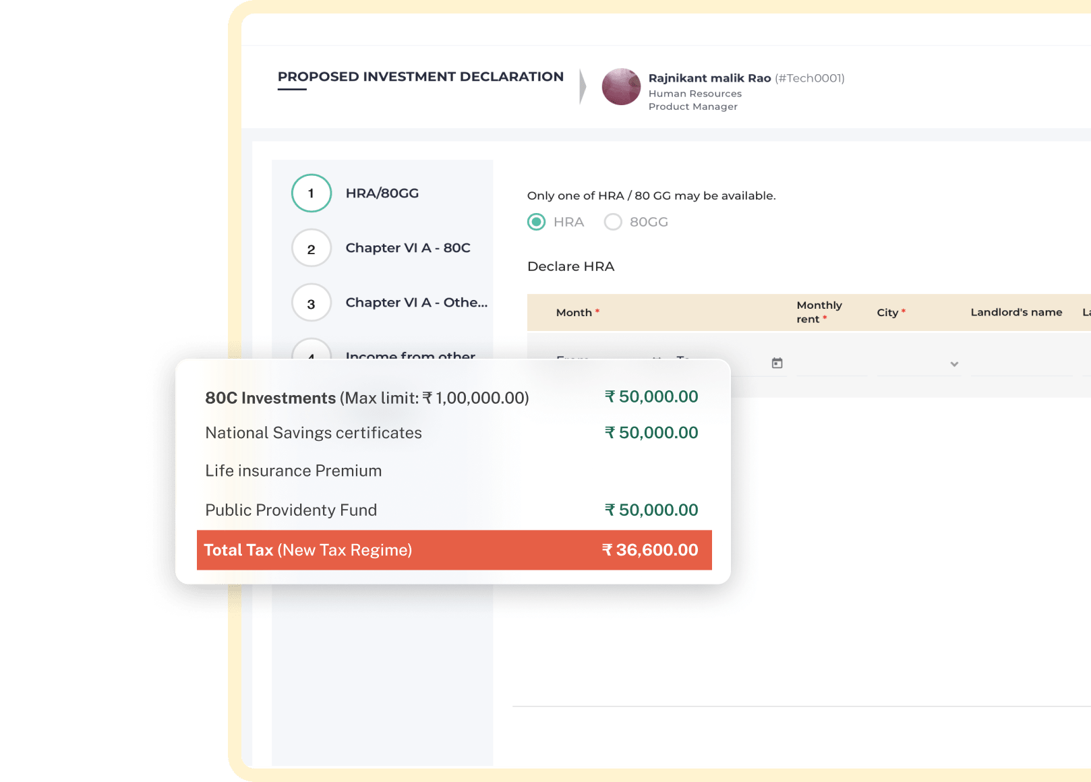Click the Total Tax (New Tax Regime) bar
Screen dimensions: 1091x782
454,550
